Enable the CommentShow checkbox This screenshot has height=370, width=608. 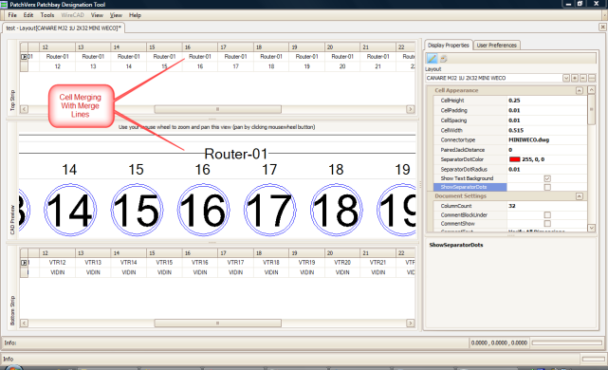pos(547,223)
